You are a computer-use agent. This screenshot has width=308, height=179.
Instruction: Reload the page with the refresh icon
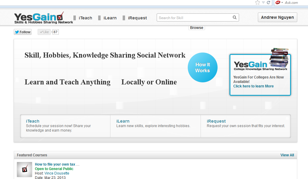pyautogui.click(x=268, y=3)
